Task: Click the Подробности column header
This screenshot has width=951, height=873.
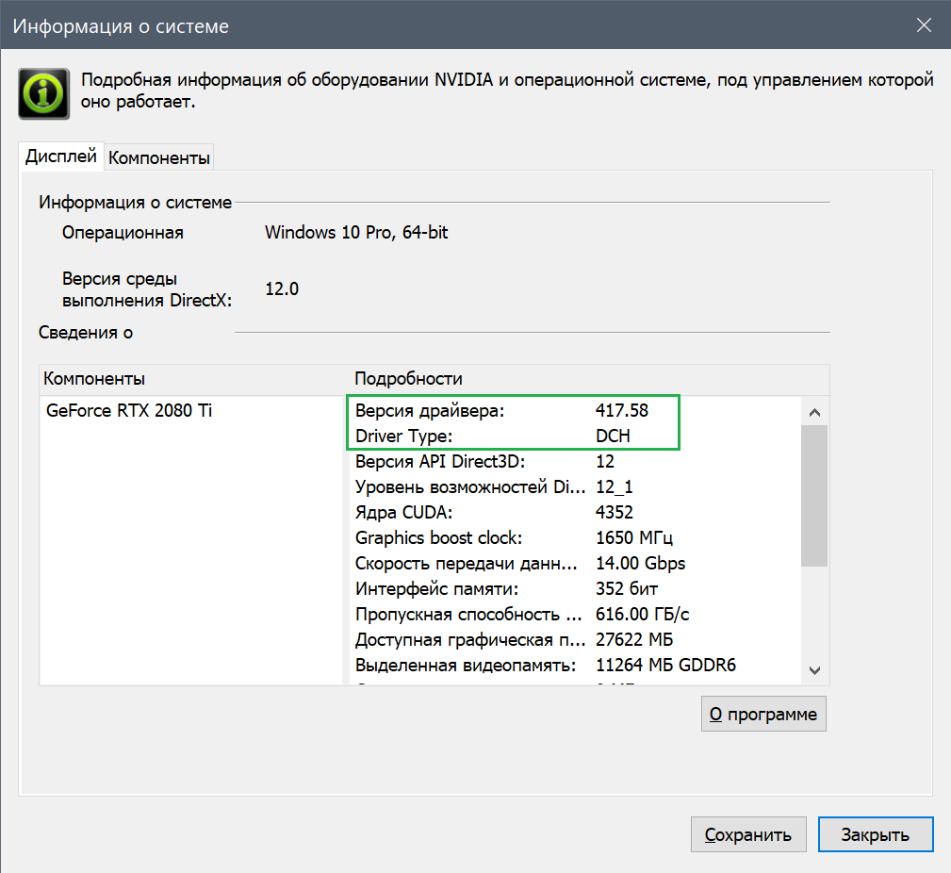Action: pos(408,379)
